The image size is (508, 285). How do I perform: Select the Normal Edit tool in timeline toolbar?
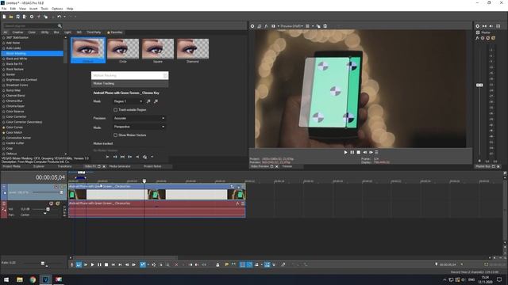tap(143, 264)
